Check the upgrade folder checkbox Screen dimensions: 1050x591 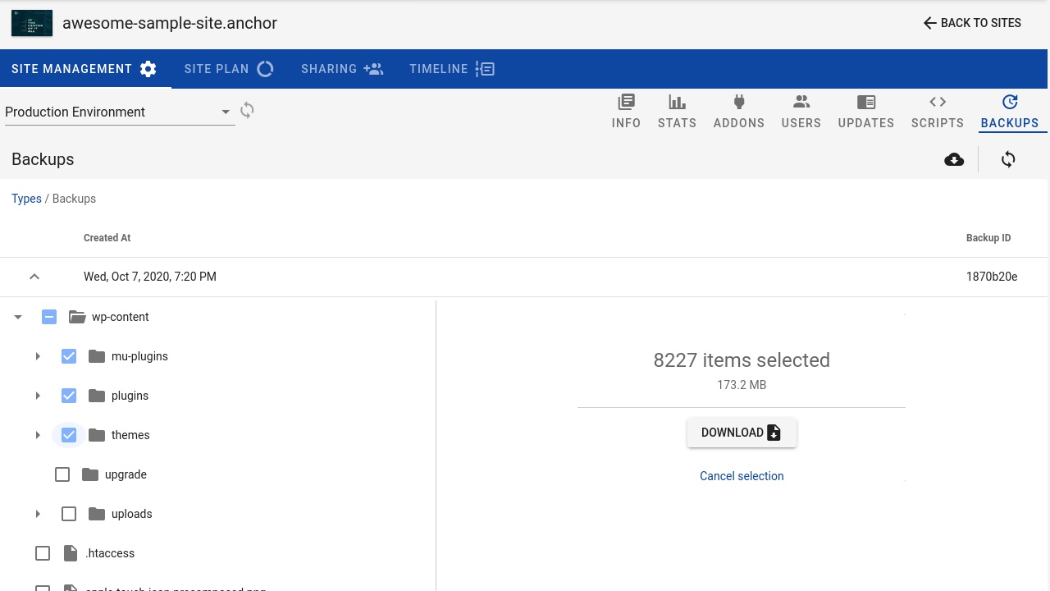(62, 474)
